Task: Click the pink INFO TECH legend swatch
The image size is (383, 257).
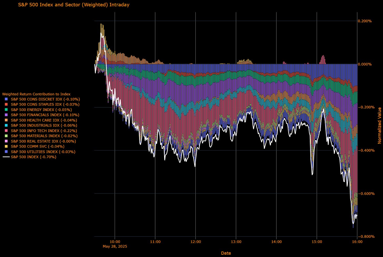Action: point(6,131)
